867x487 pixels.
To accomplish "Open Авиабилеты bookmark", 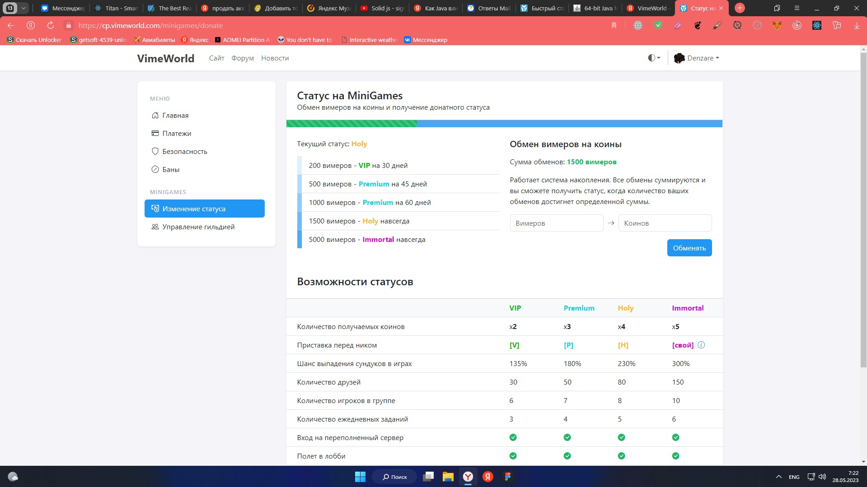I will [154, 40].
